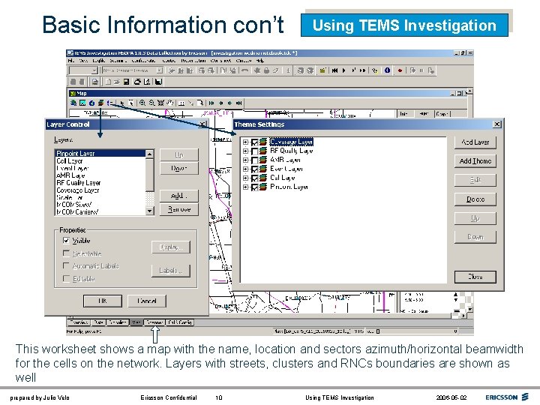This screenshot has height=405, width=540.
Task: Uncheck the Pinpoint Layer checkbox in Theme Settings
Action: pyautogui.click(x=254, y=187)
